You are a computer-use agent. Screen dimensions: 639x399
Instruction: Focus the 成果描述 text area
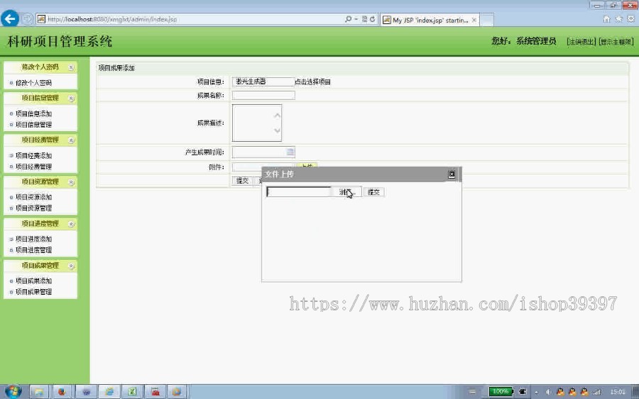point(257,123)
